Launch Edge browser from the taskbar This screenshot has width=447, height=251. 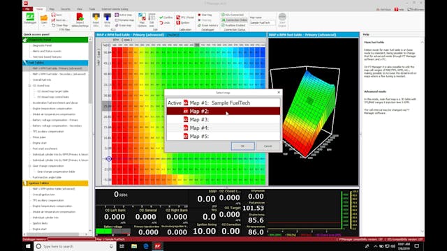146,246
